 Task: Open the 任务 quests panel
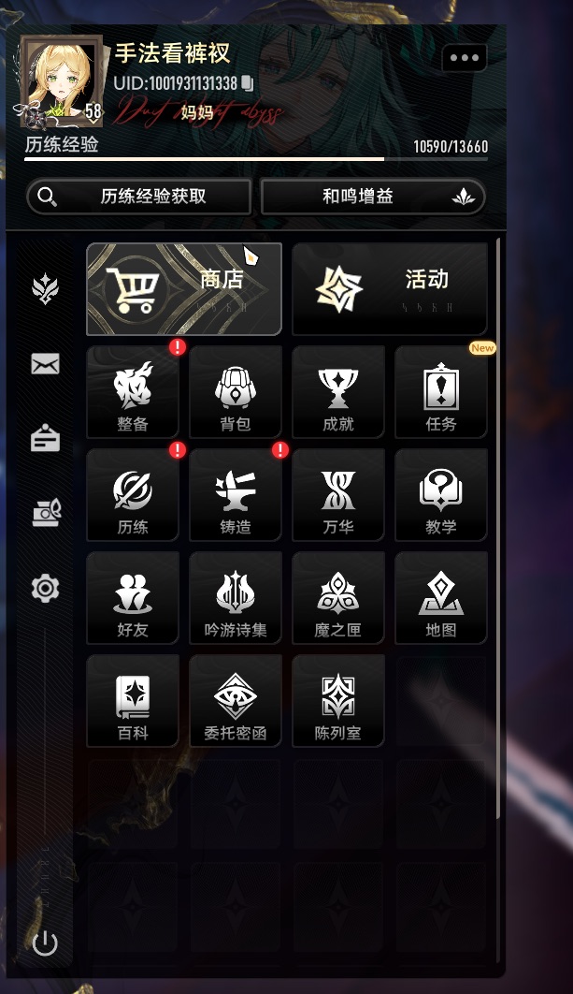pos(441,392)
